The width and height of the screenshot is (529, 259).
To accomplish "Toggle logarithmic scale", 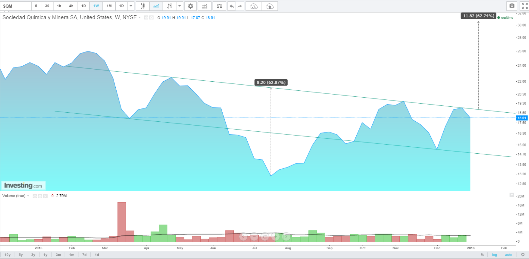I will point(495,255).
